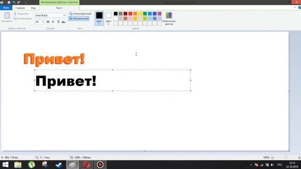Select the Текст tab
Screen dimensions: 301x169
[59, 8]
